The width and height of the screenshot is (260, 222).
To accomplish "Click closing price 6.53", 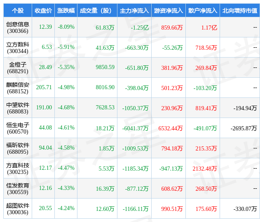I will pos(47,47).
